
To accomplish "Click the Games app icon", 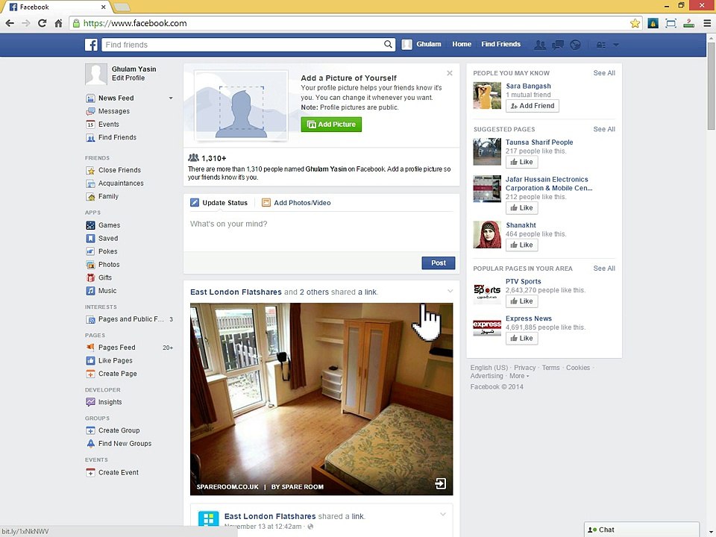I will (90, 225).
